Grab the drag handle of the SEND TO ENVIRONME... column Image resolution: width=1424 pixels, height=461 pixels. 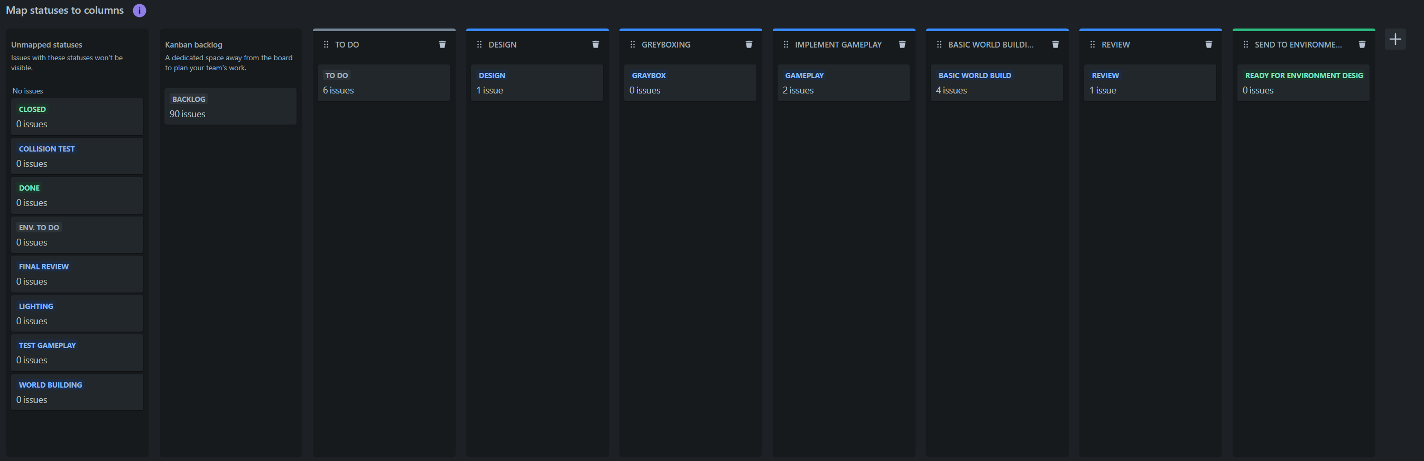pyautogui.click(x=1245, y=44)
